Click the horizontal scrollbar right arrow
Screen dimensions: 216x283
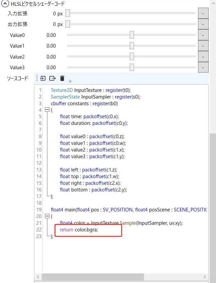[x=204, y=277]
